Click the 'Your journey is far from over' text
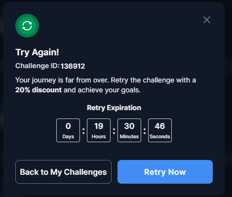Screen dimensions: 232x197 (x=62, y=80)
